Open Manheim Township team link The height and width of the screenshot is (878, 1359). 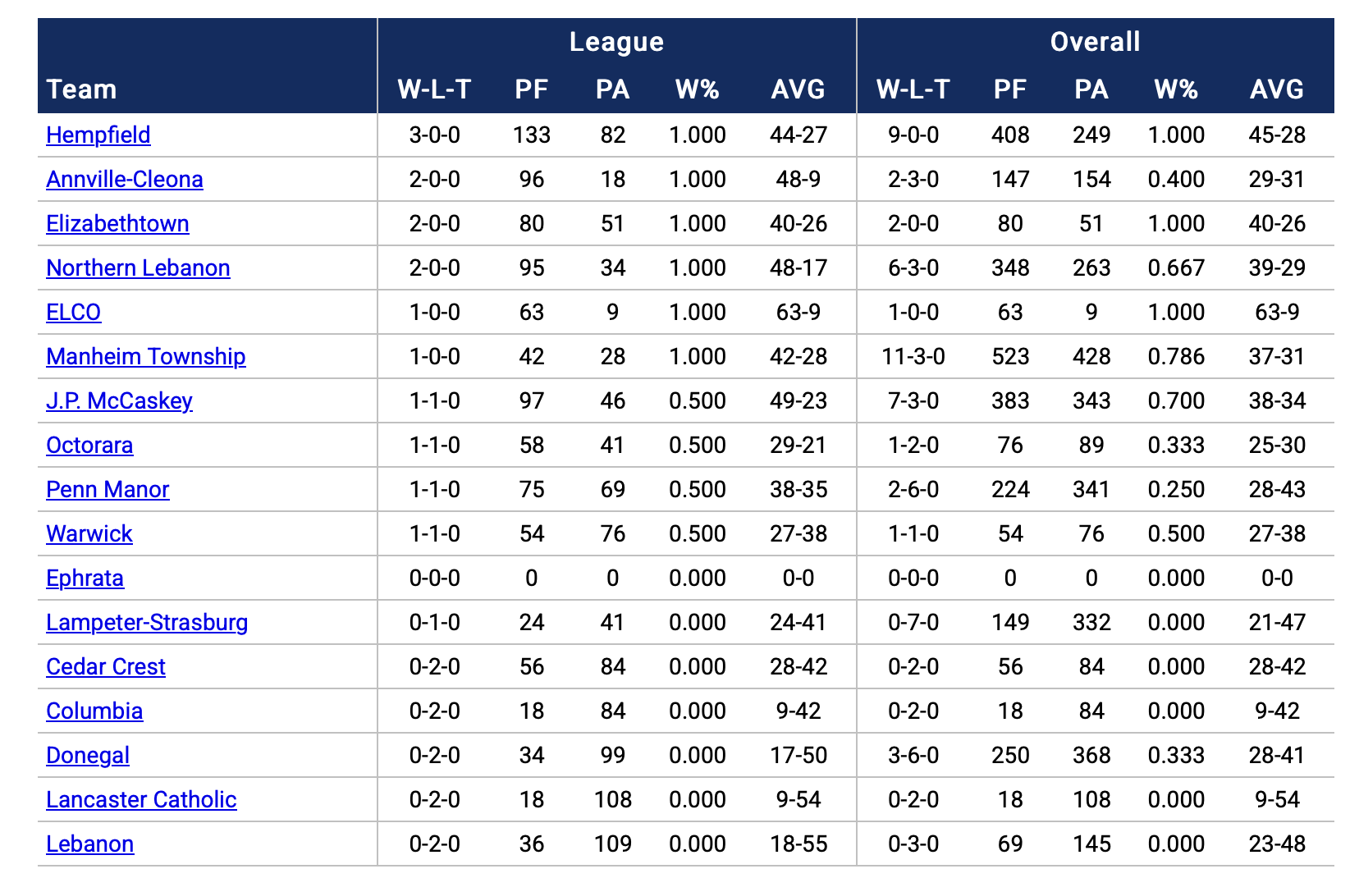pyautogui.click(x=146, y=357)
